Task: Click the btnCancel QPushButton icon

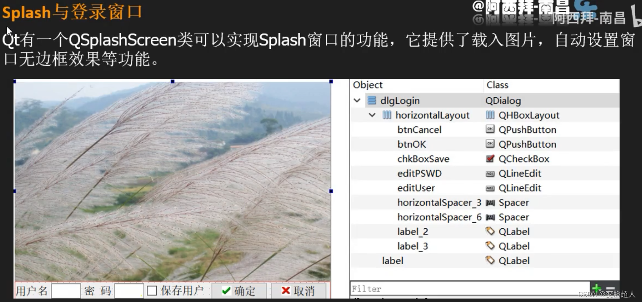Action: [x=490, y=130]
